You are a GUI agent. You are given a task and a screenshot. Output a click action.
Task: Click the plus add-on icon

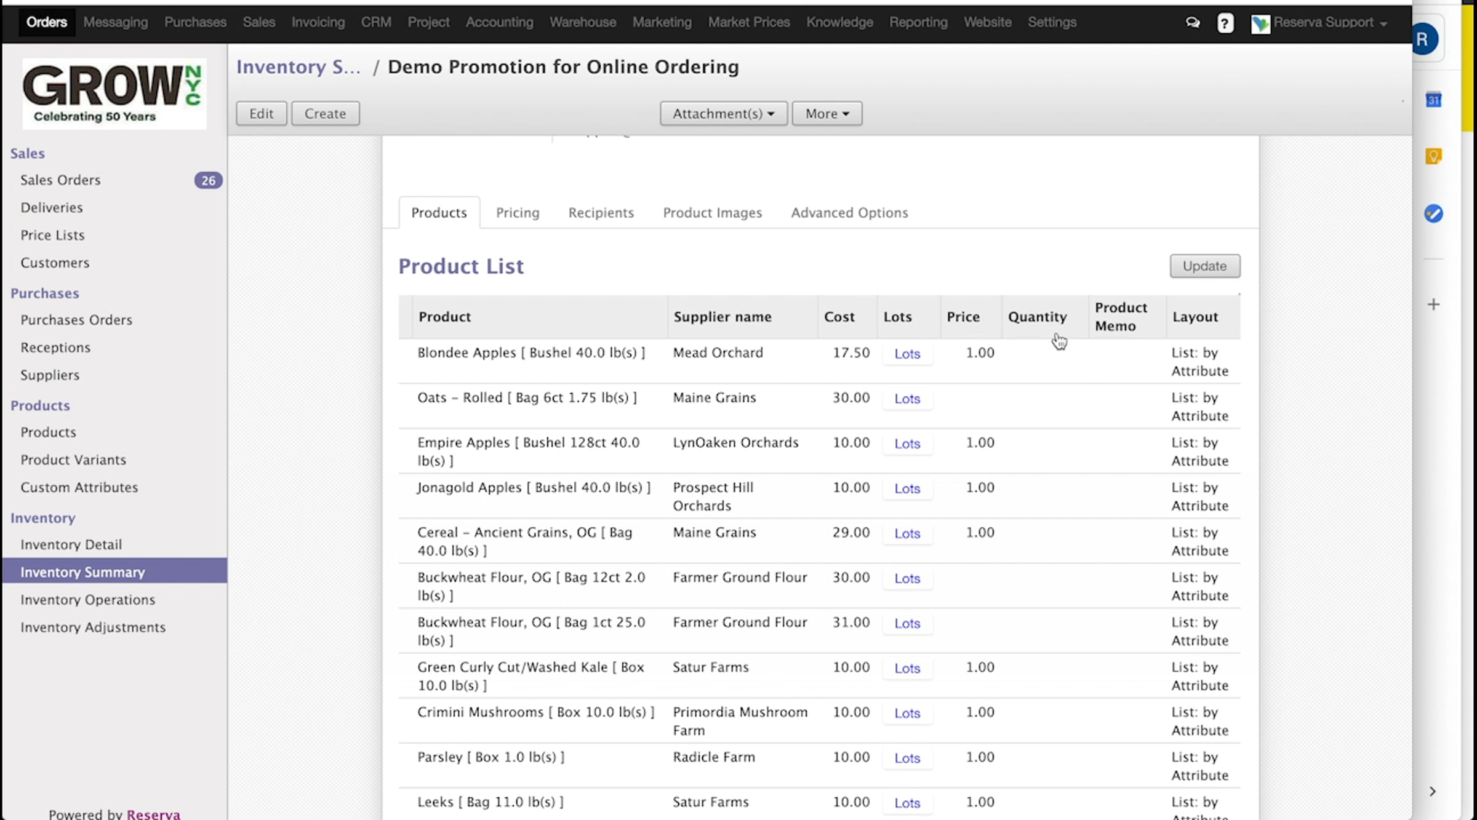[1433, 305]
